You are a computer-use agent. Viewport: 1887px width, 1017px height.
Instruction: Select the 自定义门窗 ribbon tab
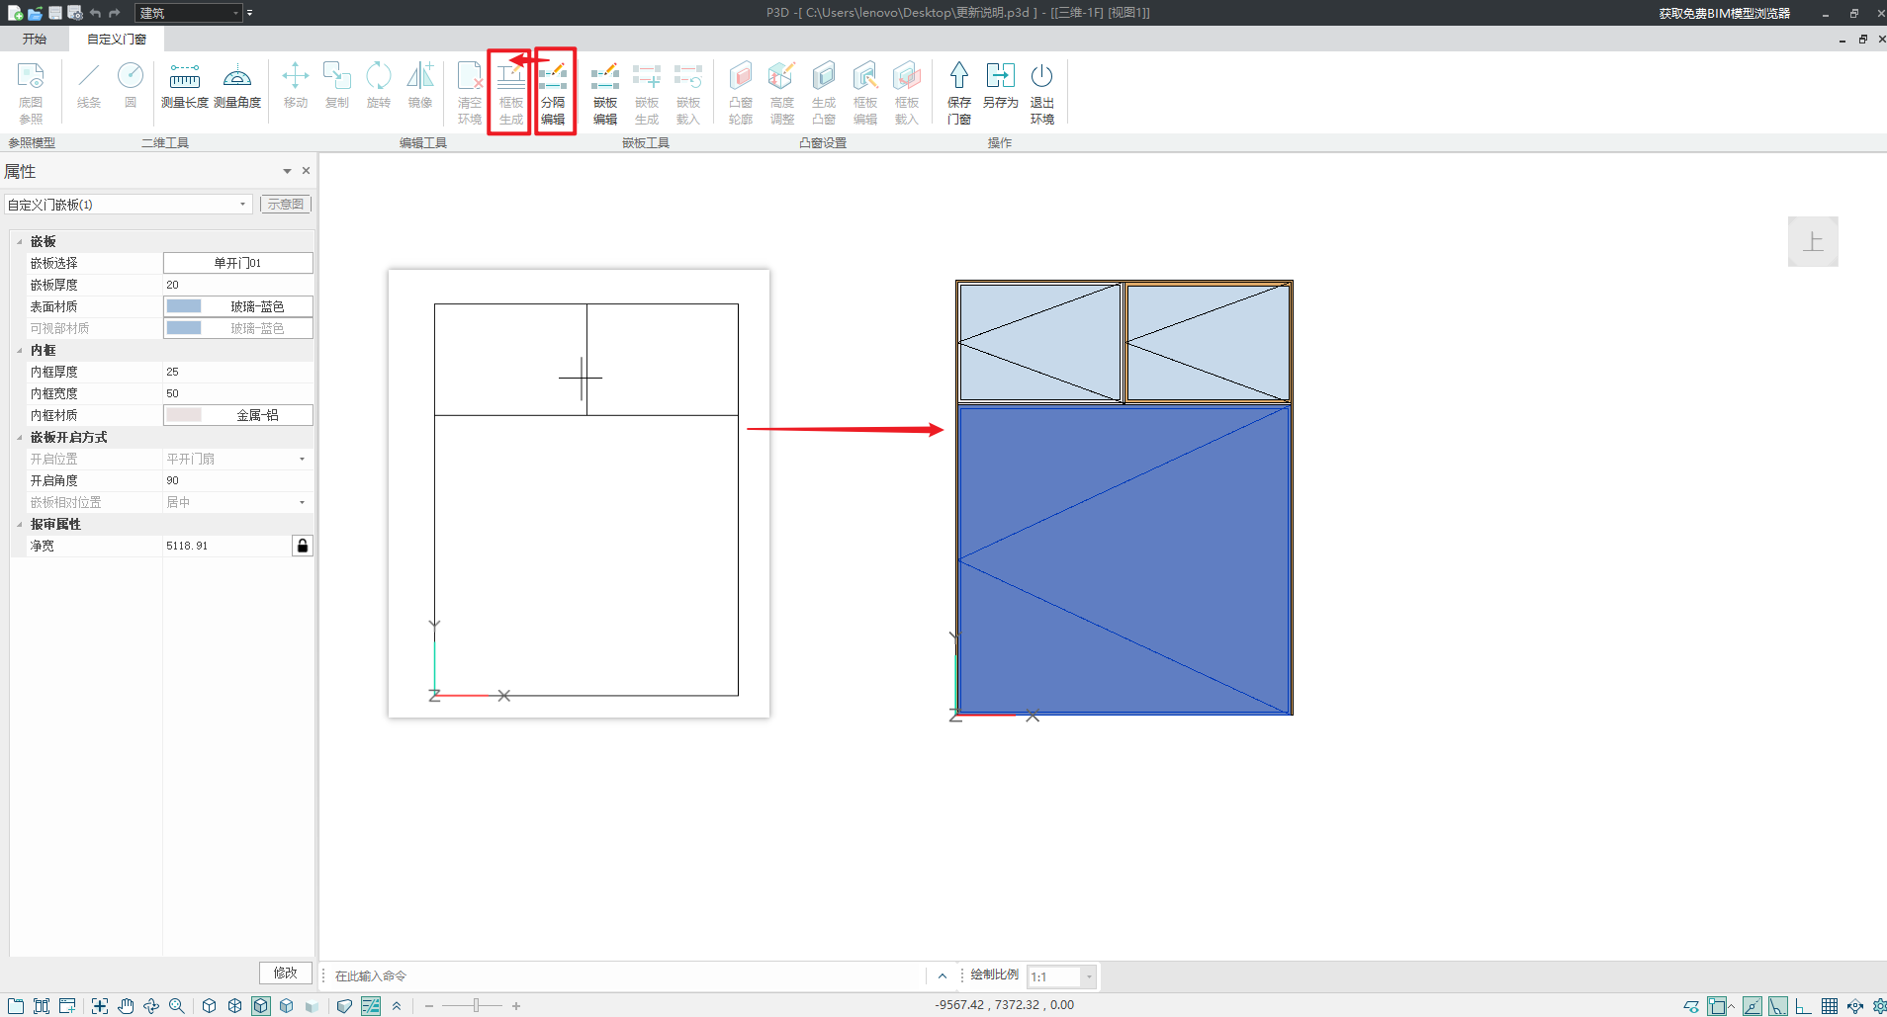[116, 39]
